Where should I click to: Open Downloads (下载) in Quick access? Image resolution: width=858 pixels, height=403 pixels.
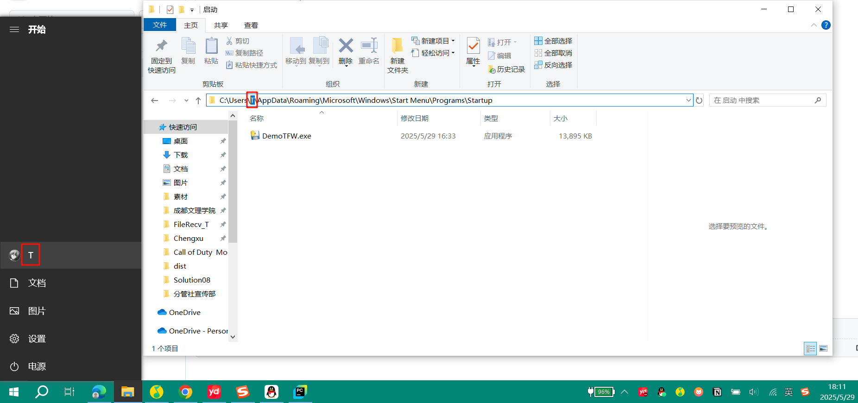coord(181,155)
